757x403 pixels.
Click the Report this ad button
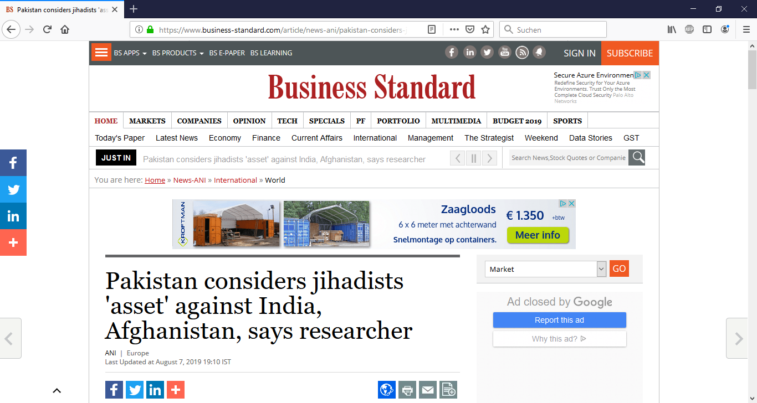click(x=559, y=320)
